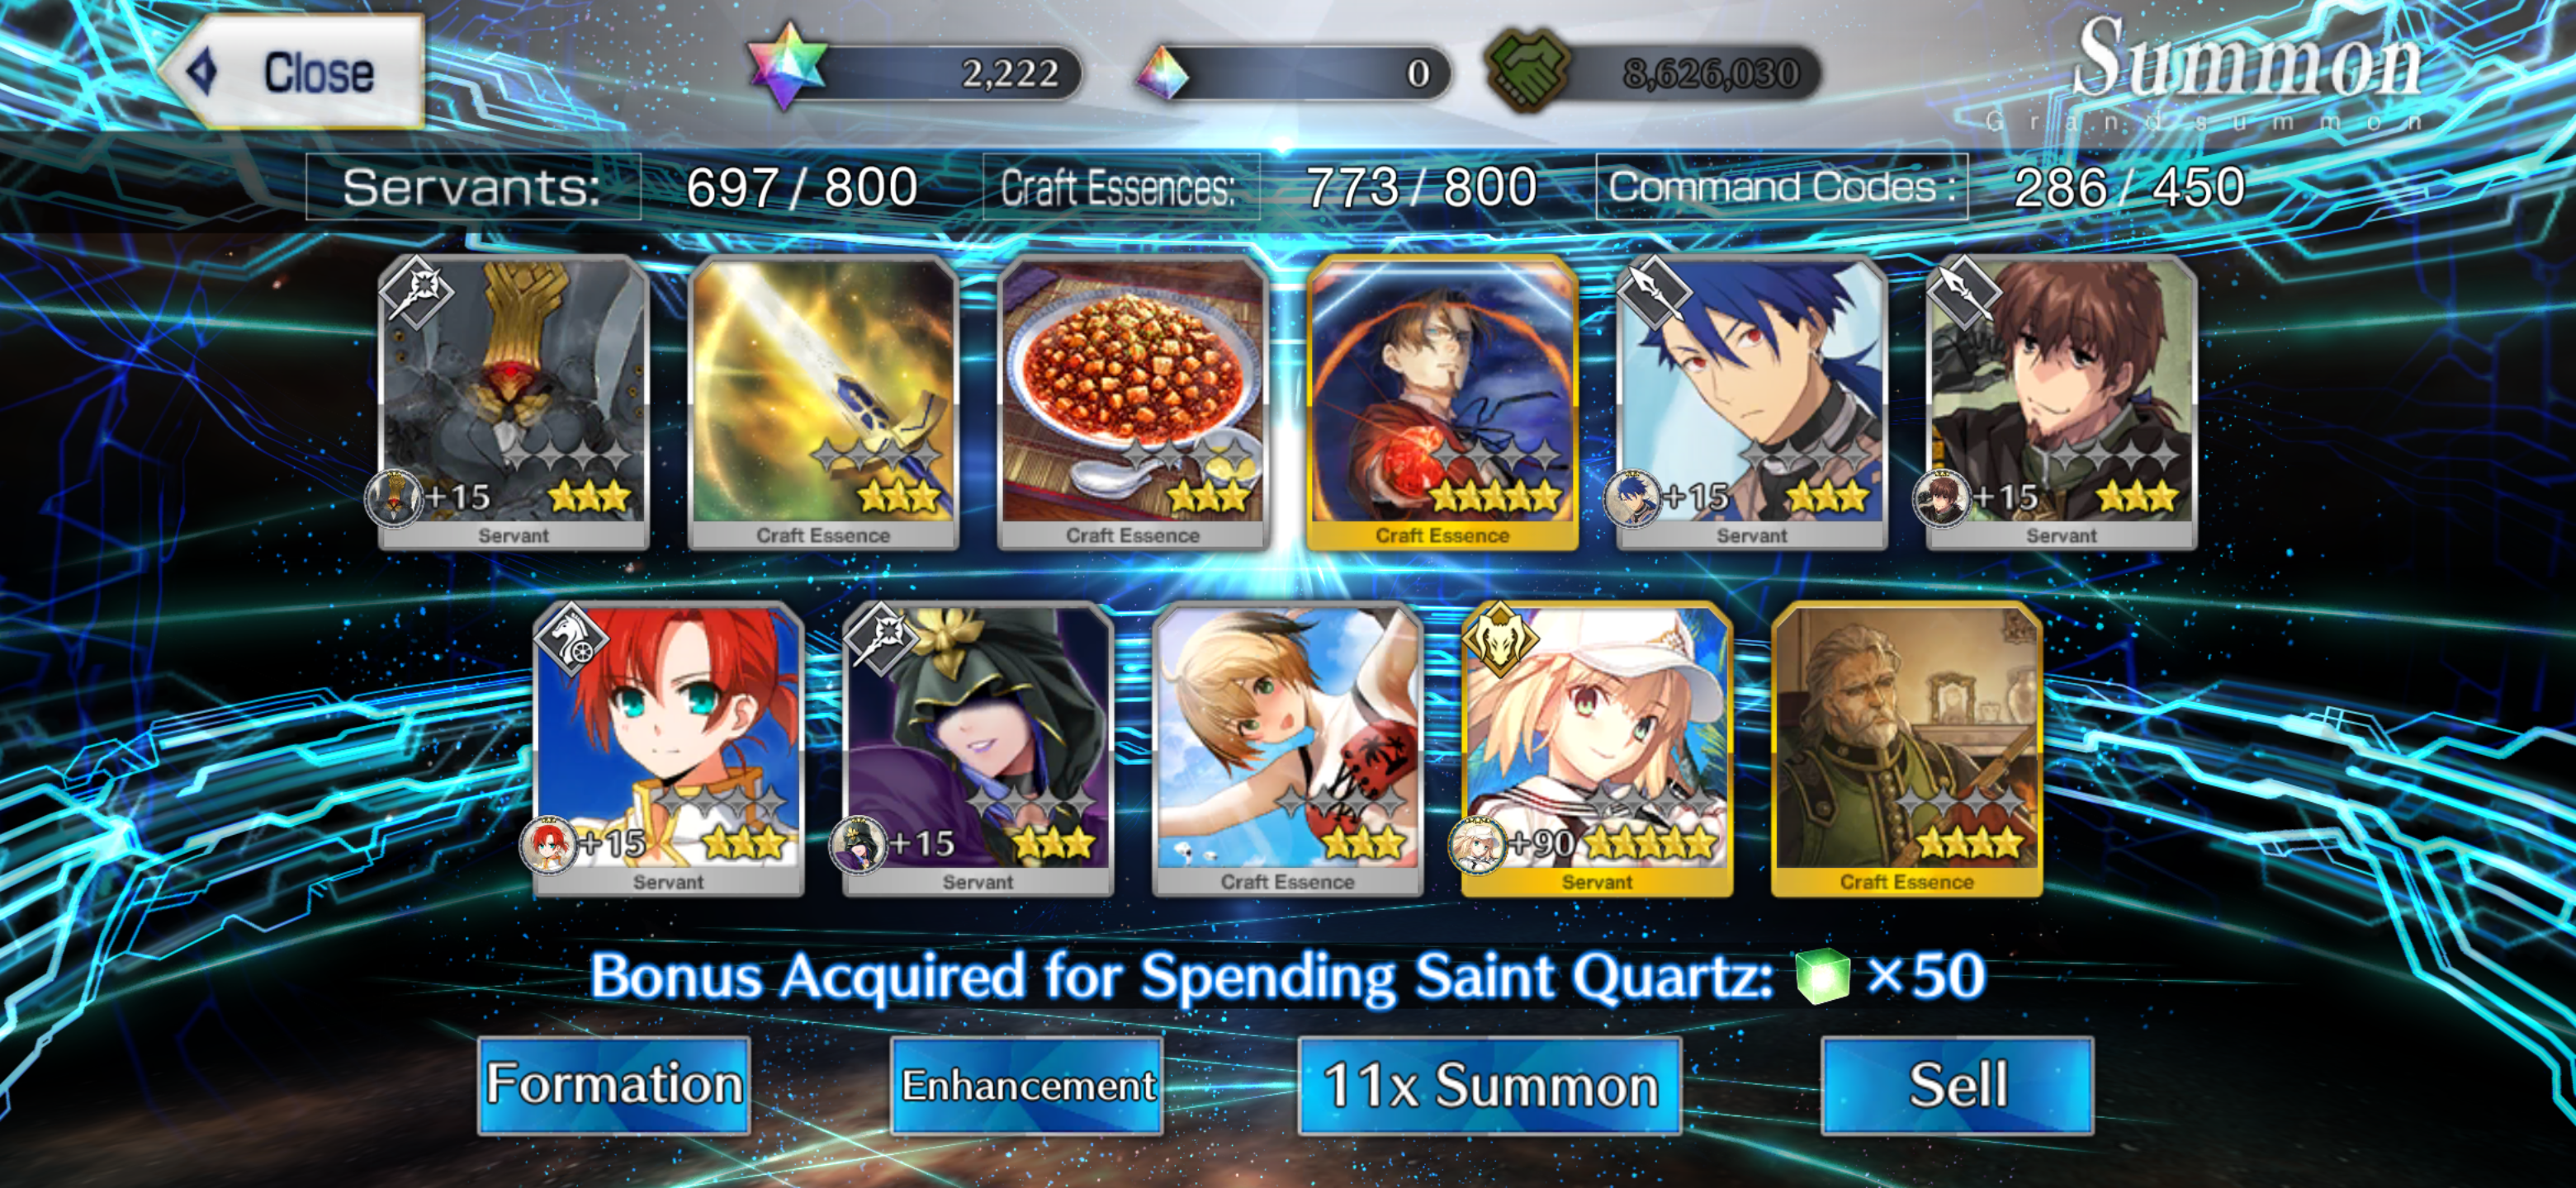The image size is (2576, 1188).
Task: Open the Sell screen
Action: (x=1957, y=1085)
